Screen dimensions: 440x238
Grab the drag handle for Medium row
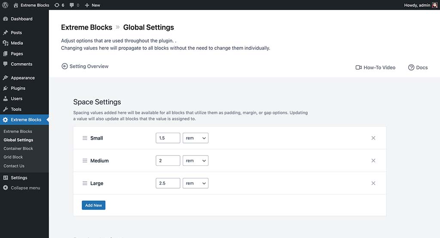pos(85,161)
